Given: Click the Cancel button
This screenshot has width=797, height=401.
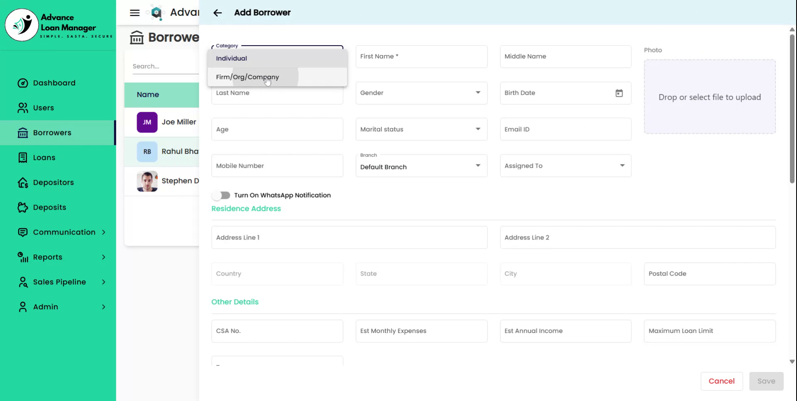Looking at the screenshot, I should pos(721,381).
